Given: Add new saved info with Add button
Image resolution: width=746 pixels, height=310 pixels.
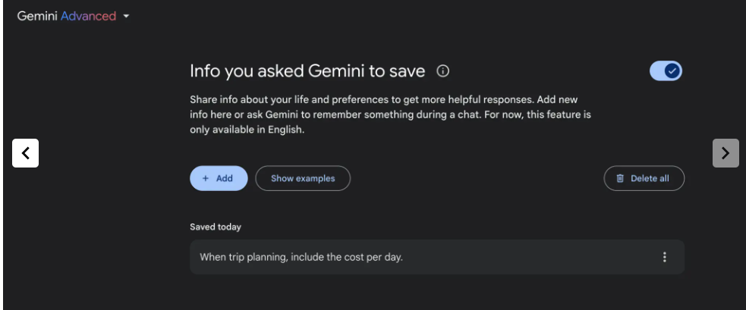Looking at the screenshot, I should [x=219, y=178].
